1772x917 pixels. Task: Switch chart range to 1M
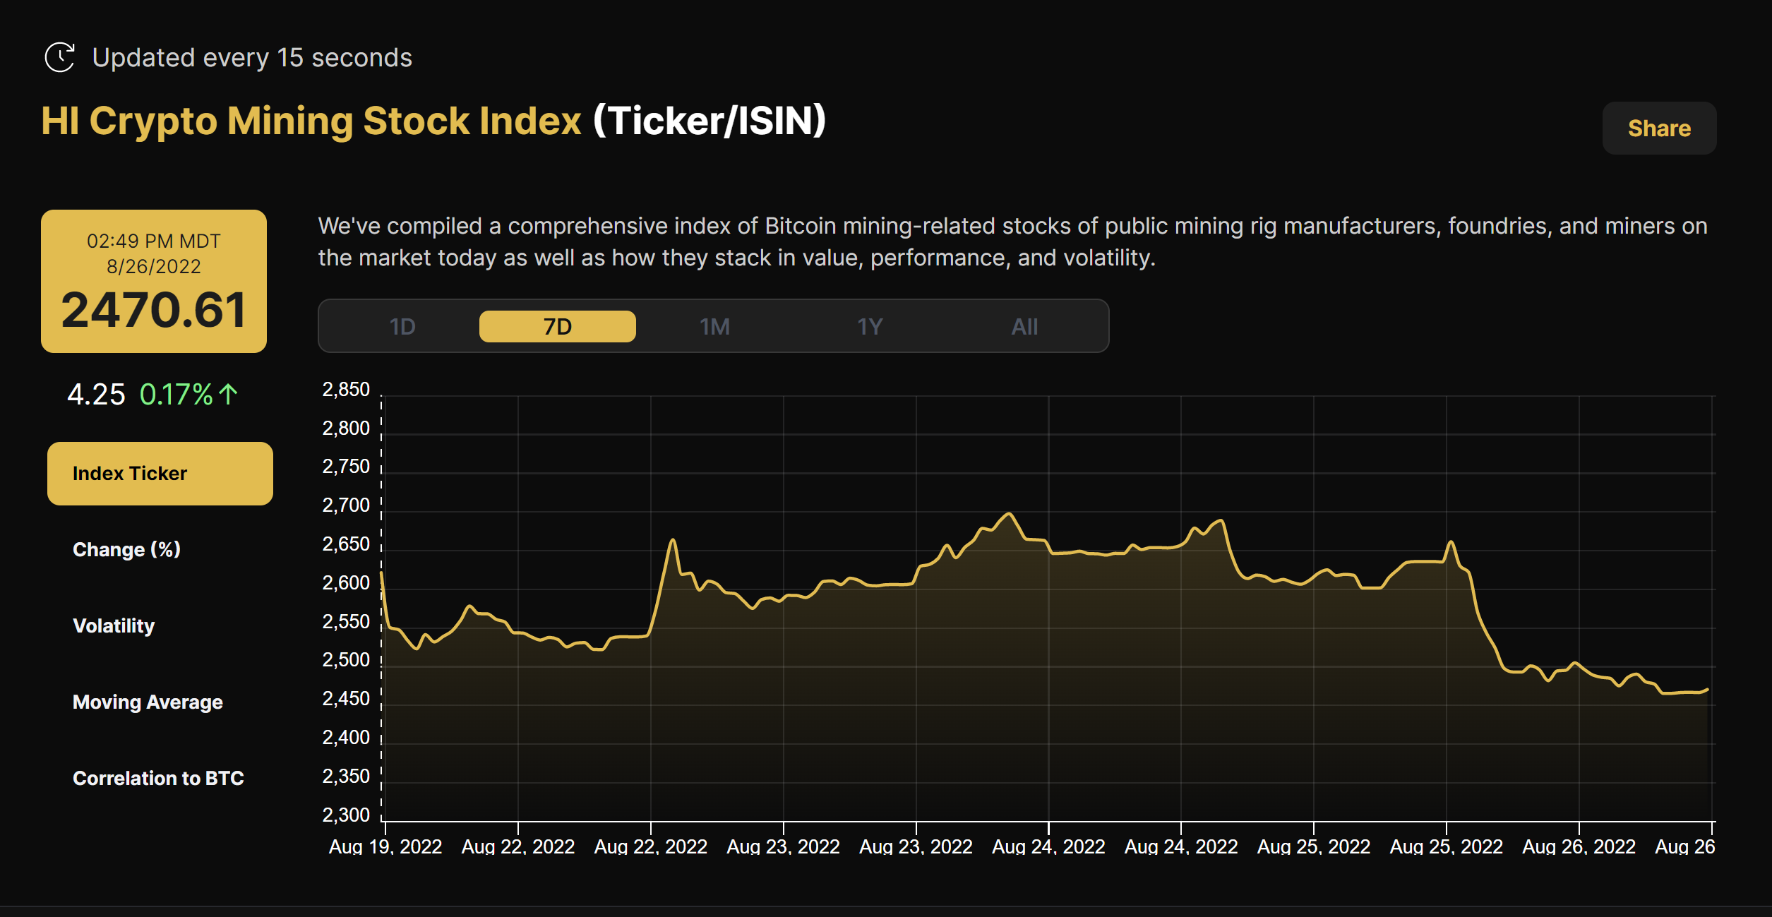click(714, 326)
